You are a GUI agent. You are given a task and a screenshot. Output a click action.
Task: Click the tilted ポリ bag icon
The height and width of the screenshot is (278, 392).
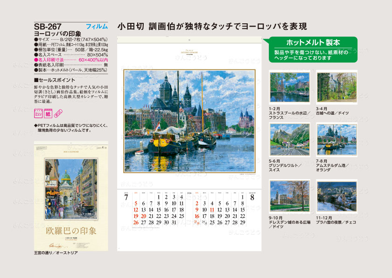click(58, 113)
